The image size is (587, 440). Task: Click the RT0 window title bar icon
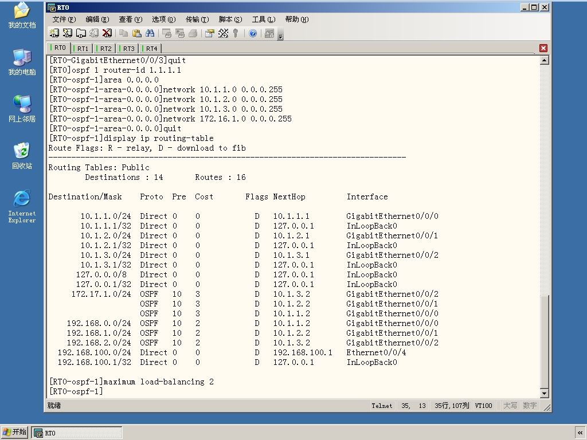tap(52, 7)
